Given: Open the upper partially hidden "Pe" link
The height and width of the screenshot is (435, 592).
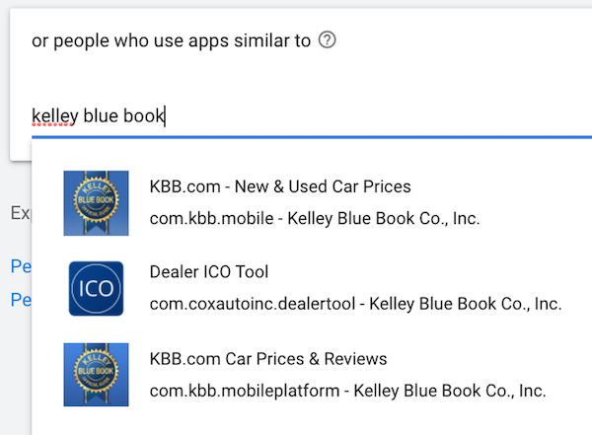Looking at the screenshot, I should click(21, 266).
